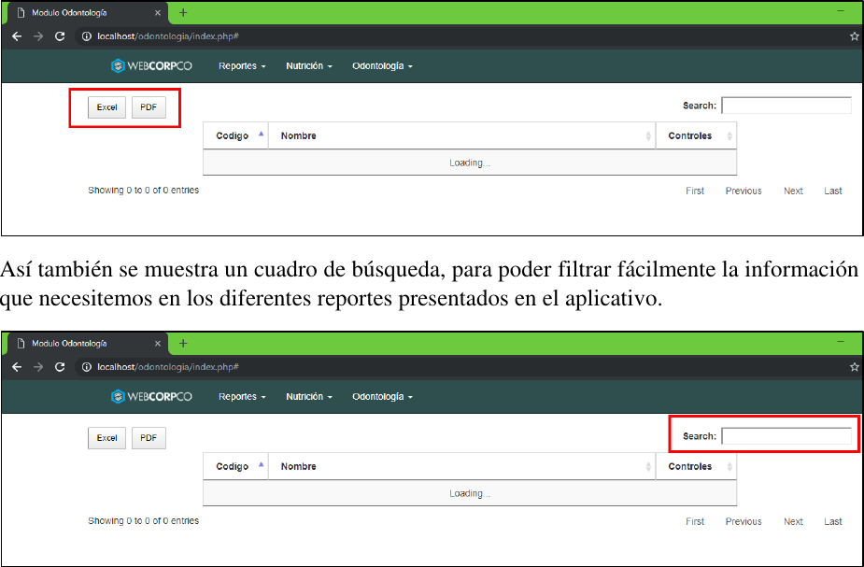Click First pagination link in bottom screenshot
Image resolution: width=864 pixels, height=567 pixels.
[695, 521]
